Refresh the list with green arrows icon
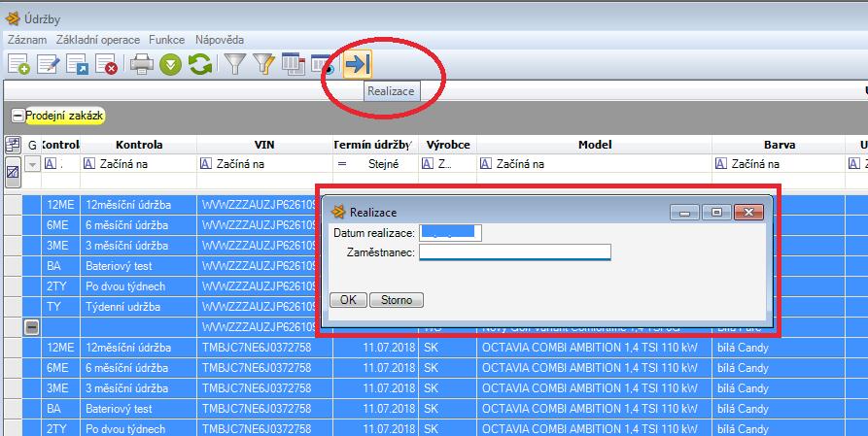Viewport: 868px width, 436px height. pyautogui.click(x=200, y=64)
